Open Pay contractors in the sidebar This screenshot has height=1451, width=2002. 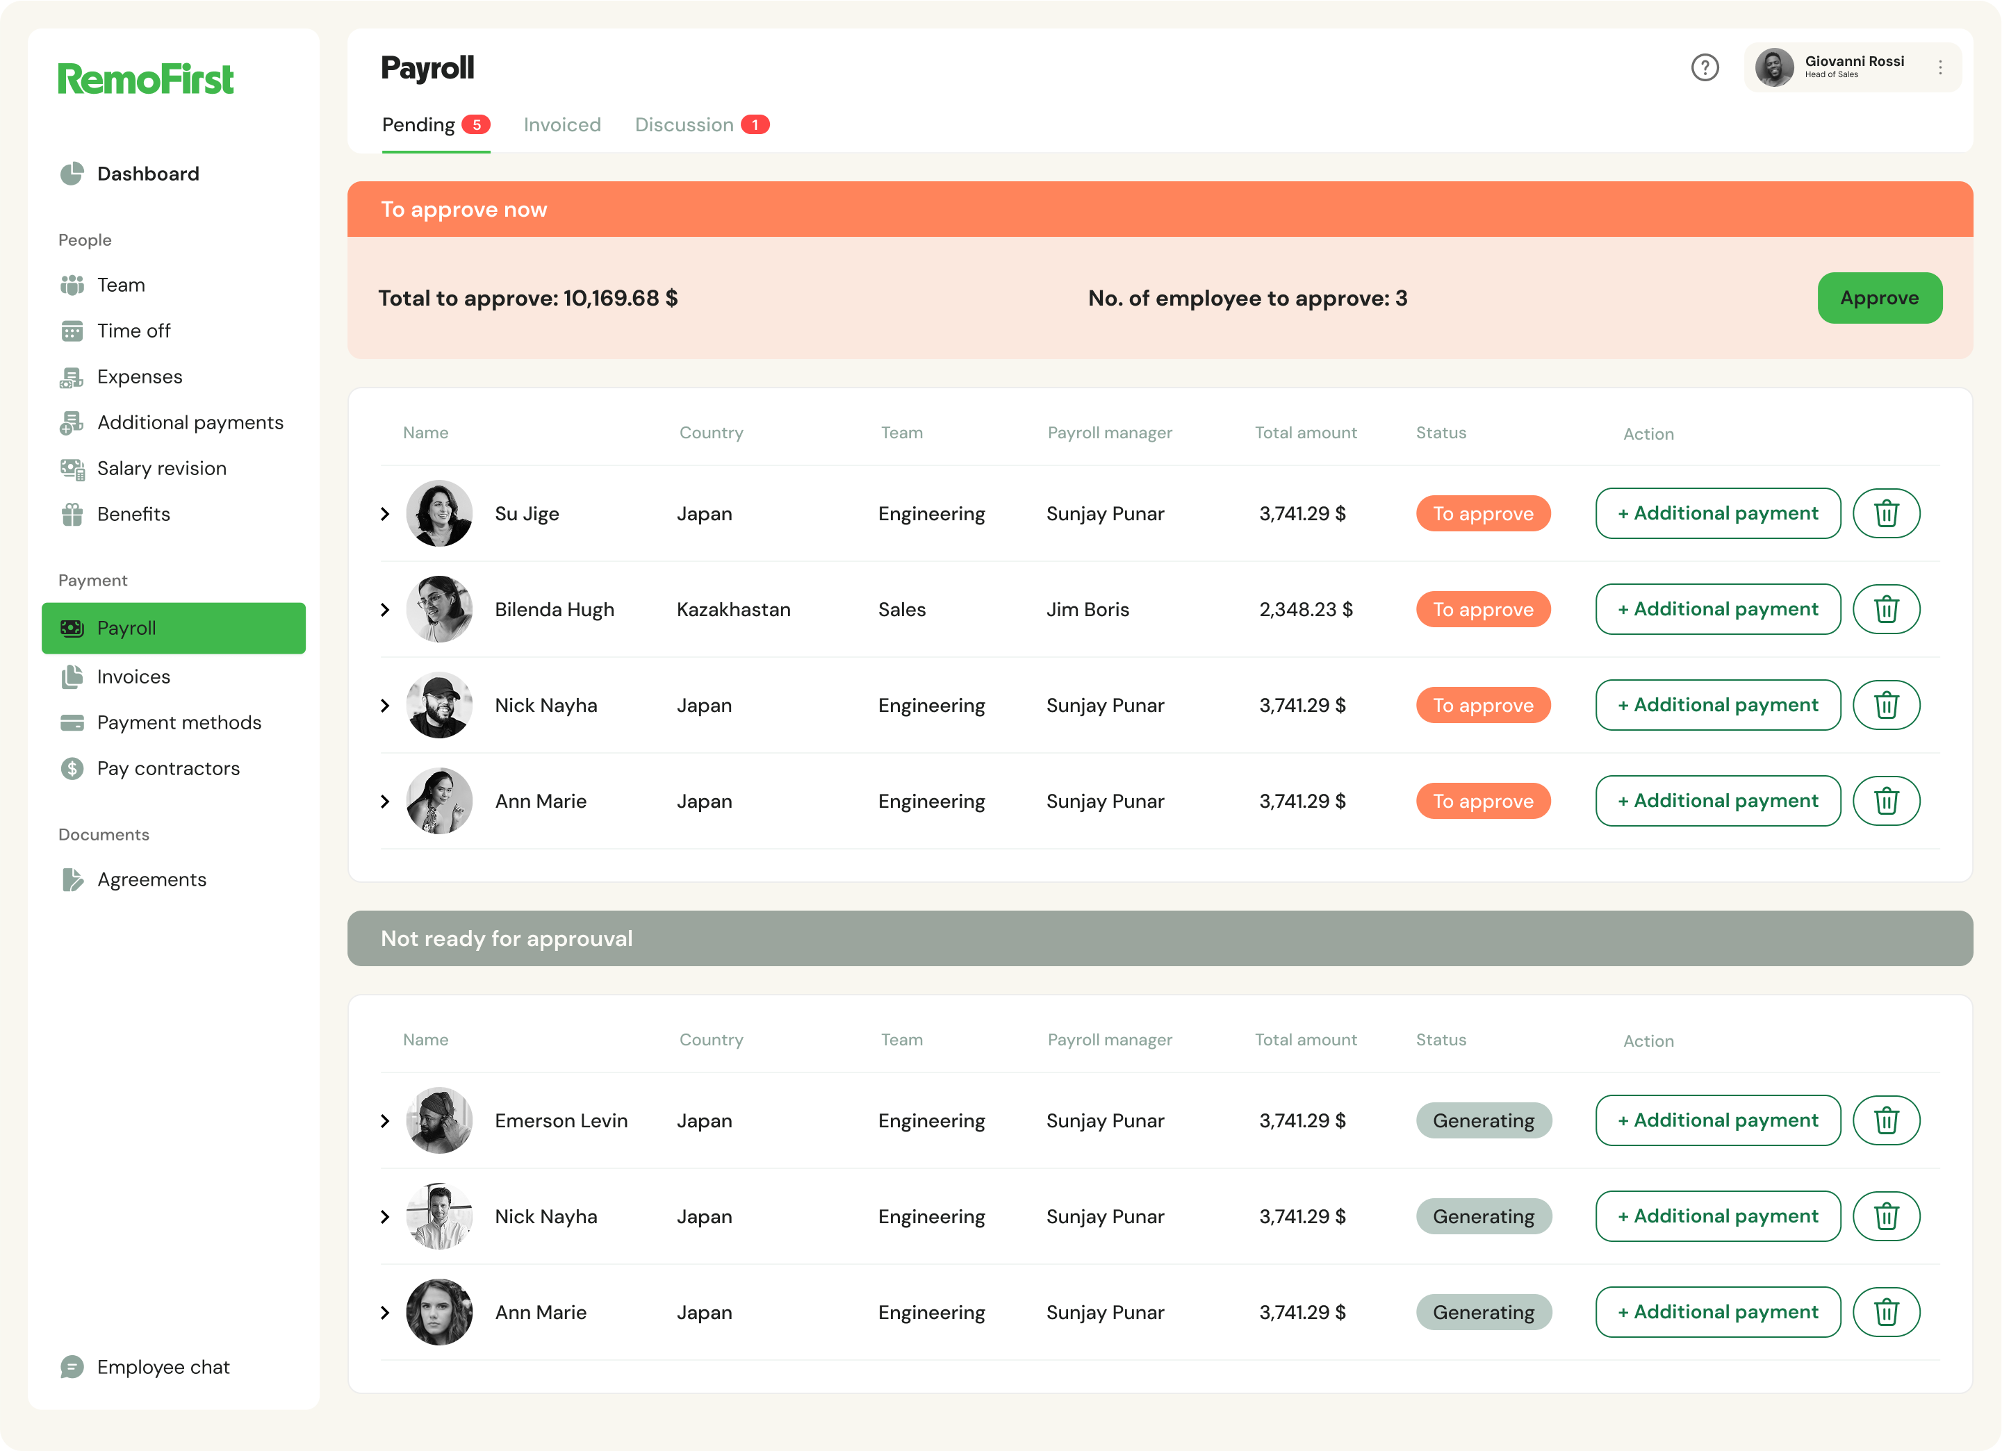point(167,768)
